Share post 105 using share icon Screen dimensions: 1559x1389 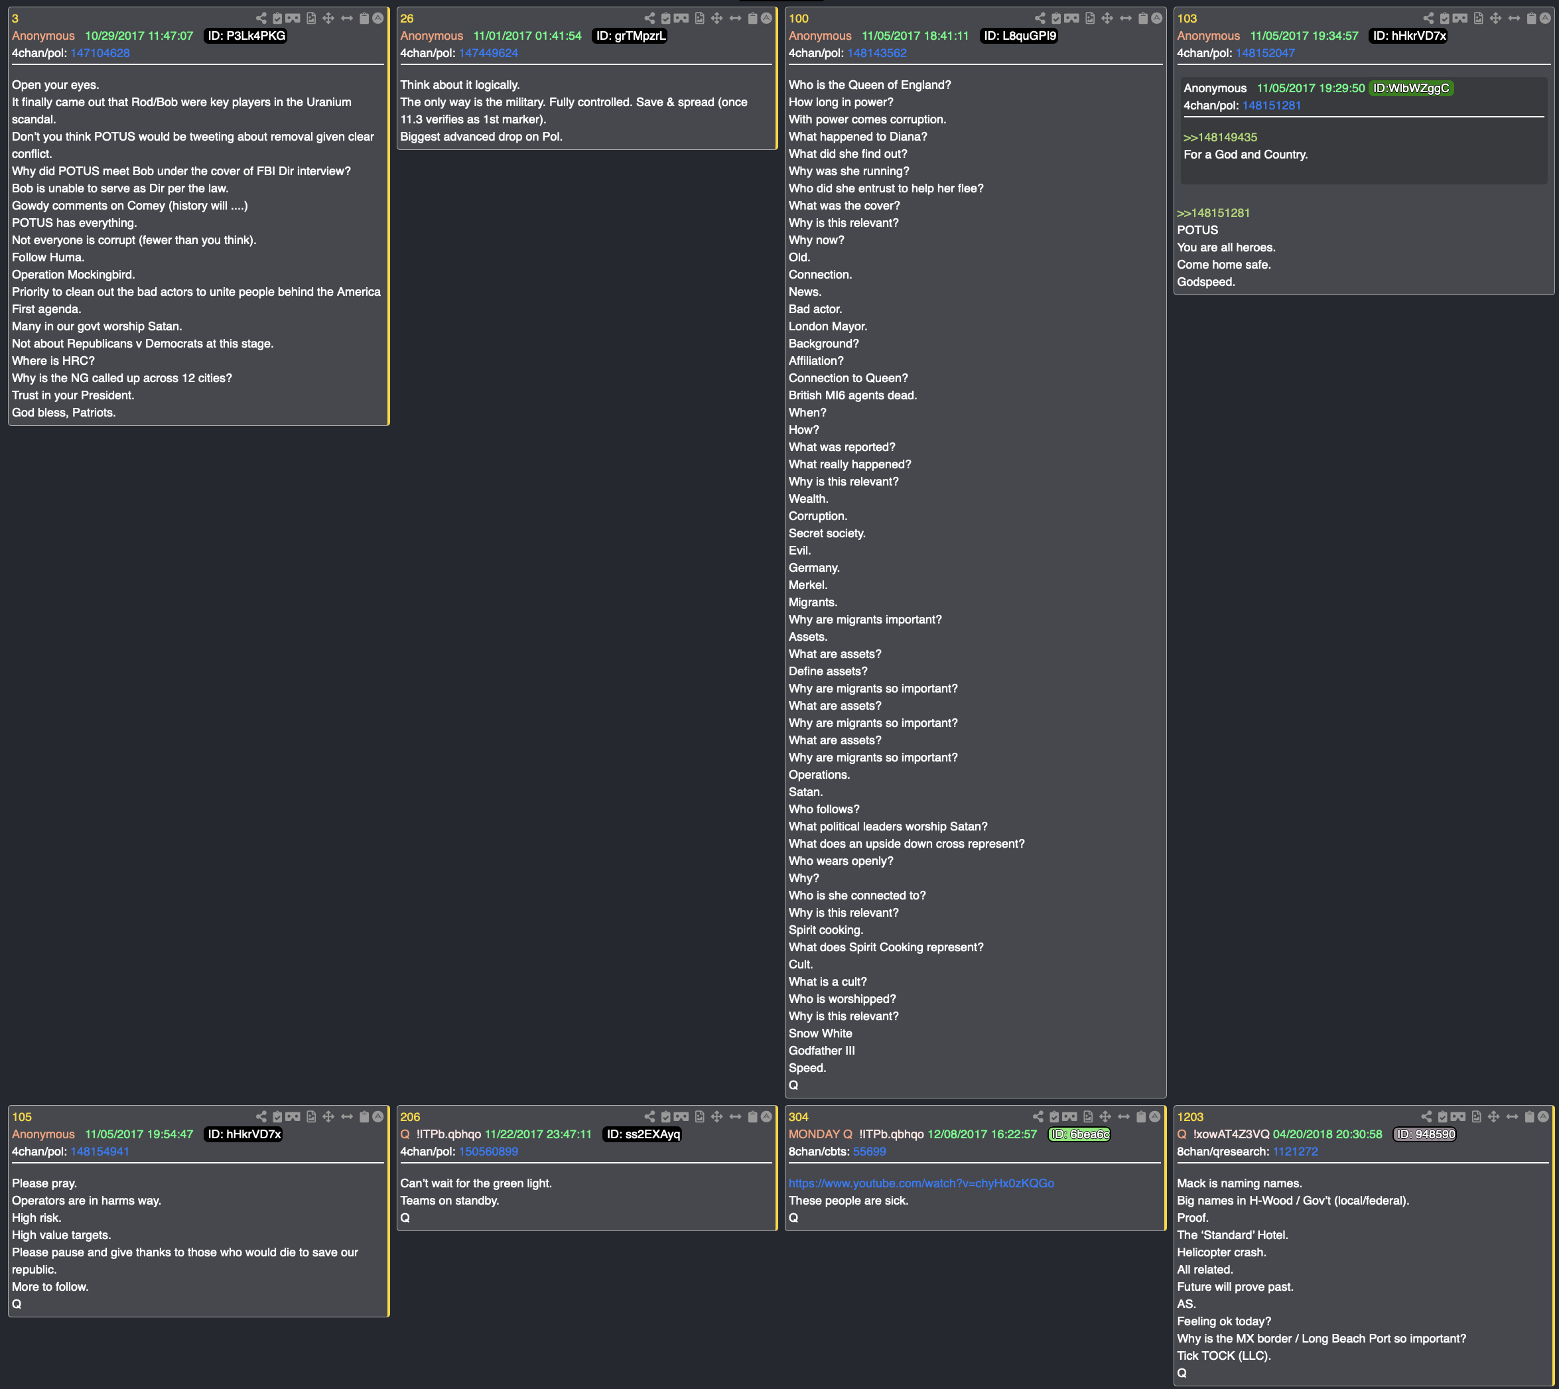pos(261,1116)
